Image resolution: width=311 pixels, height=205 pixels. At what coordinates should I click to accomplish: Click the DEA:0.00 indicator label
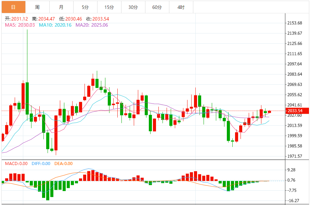coord(64,164)
